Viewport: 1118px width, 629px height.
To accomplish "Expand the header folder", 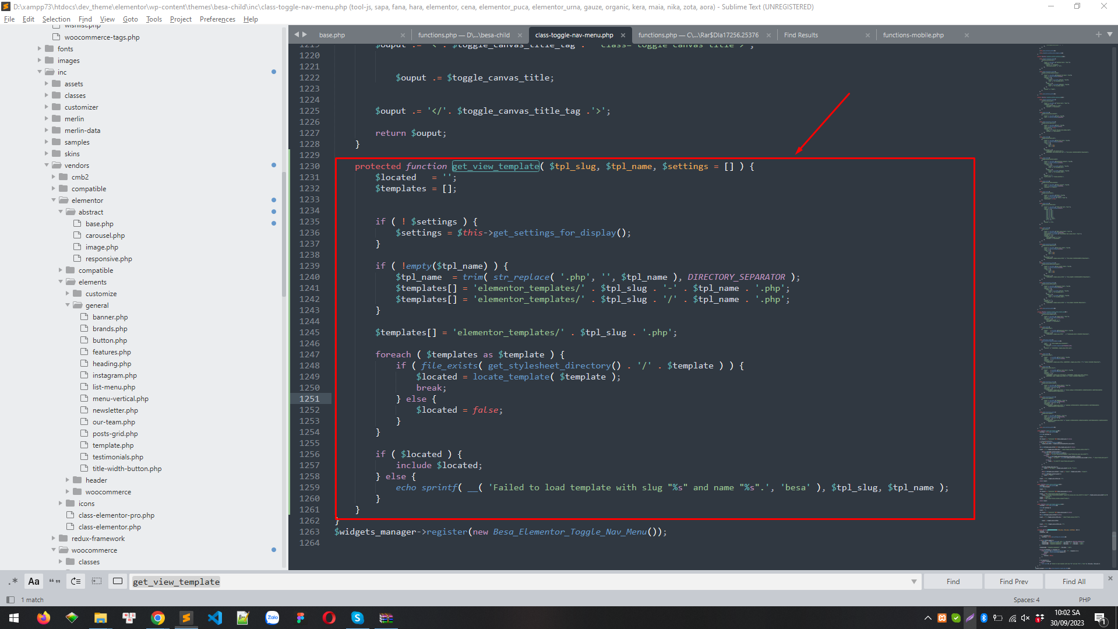I will coord(68,480).
